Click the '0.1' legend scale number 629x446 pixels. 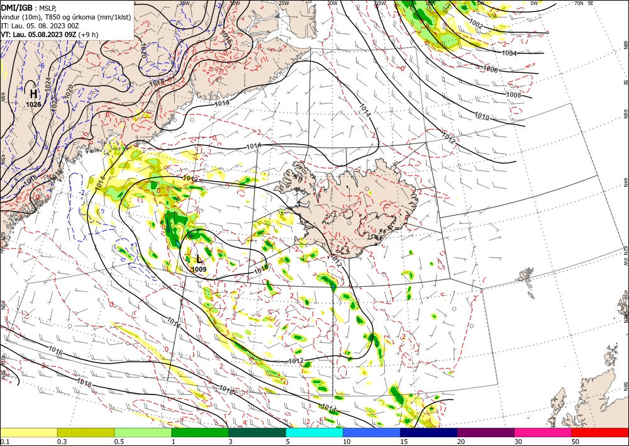pos(4,442)
